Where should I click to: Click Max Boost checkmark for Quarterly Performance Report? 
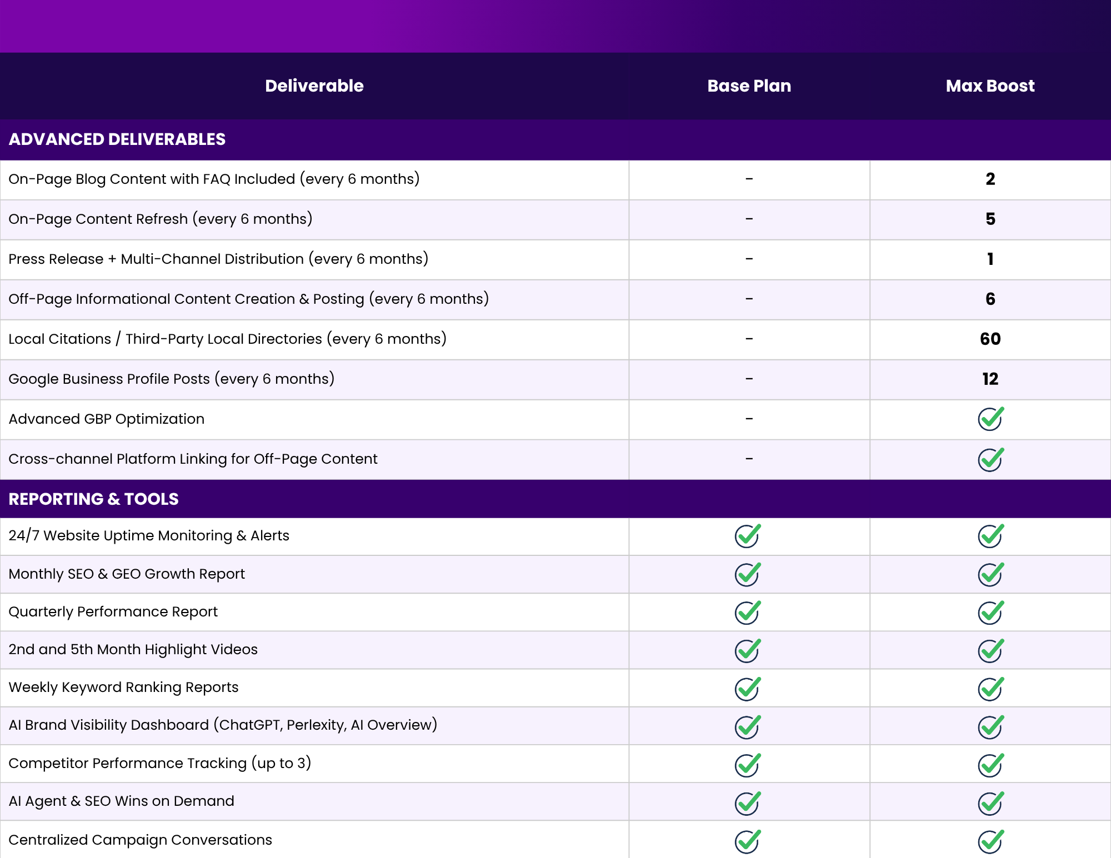[990, 613]
